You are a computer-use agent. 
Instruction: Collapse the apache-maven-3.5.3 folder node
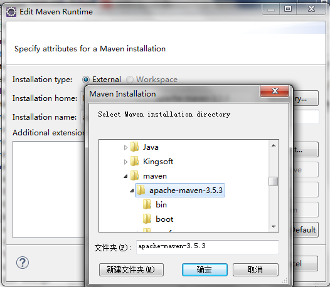click(x=132, y=190)
